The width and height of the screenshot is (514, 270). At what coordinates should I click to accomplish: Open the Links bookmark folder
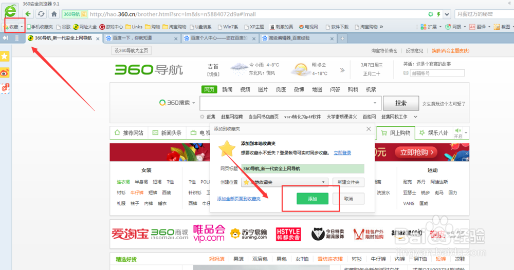134,27
